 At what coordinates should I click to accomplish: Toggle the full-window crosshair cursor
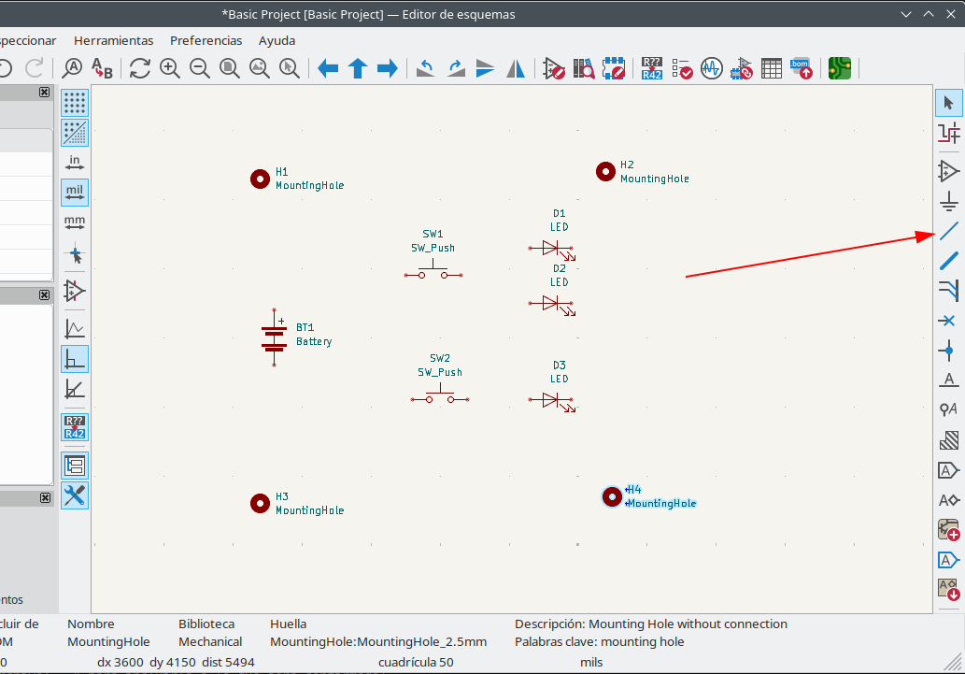tap(75, 254)
